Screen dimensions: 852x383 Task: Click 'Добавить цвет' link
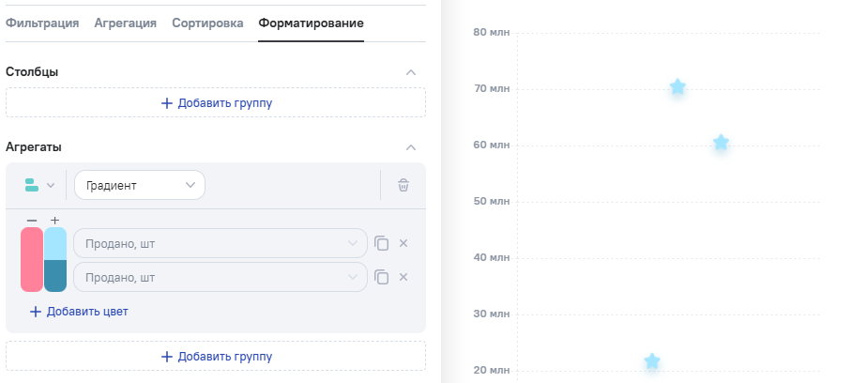[x=79, y=311]
